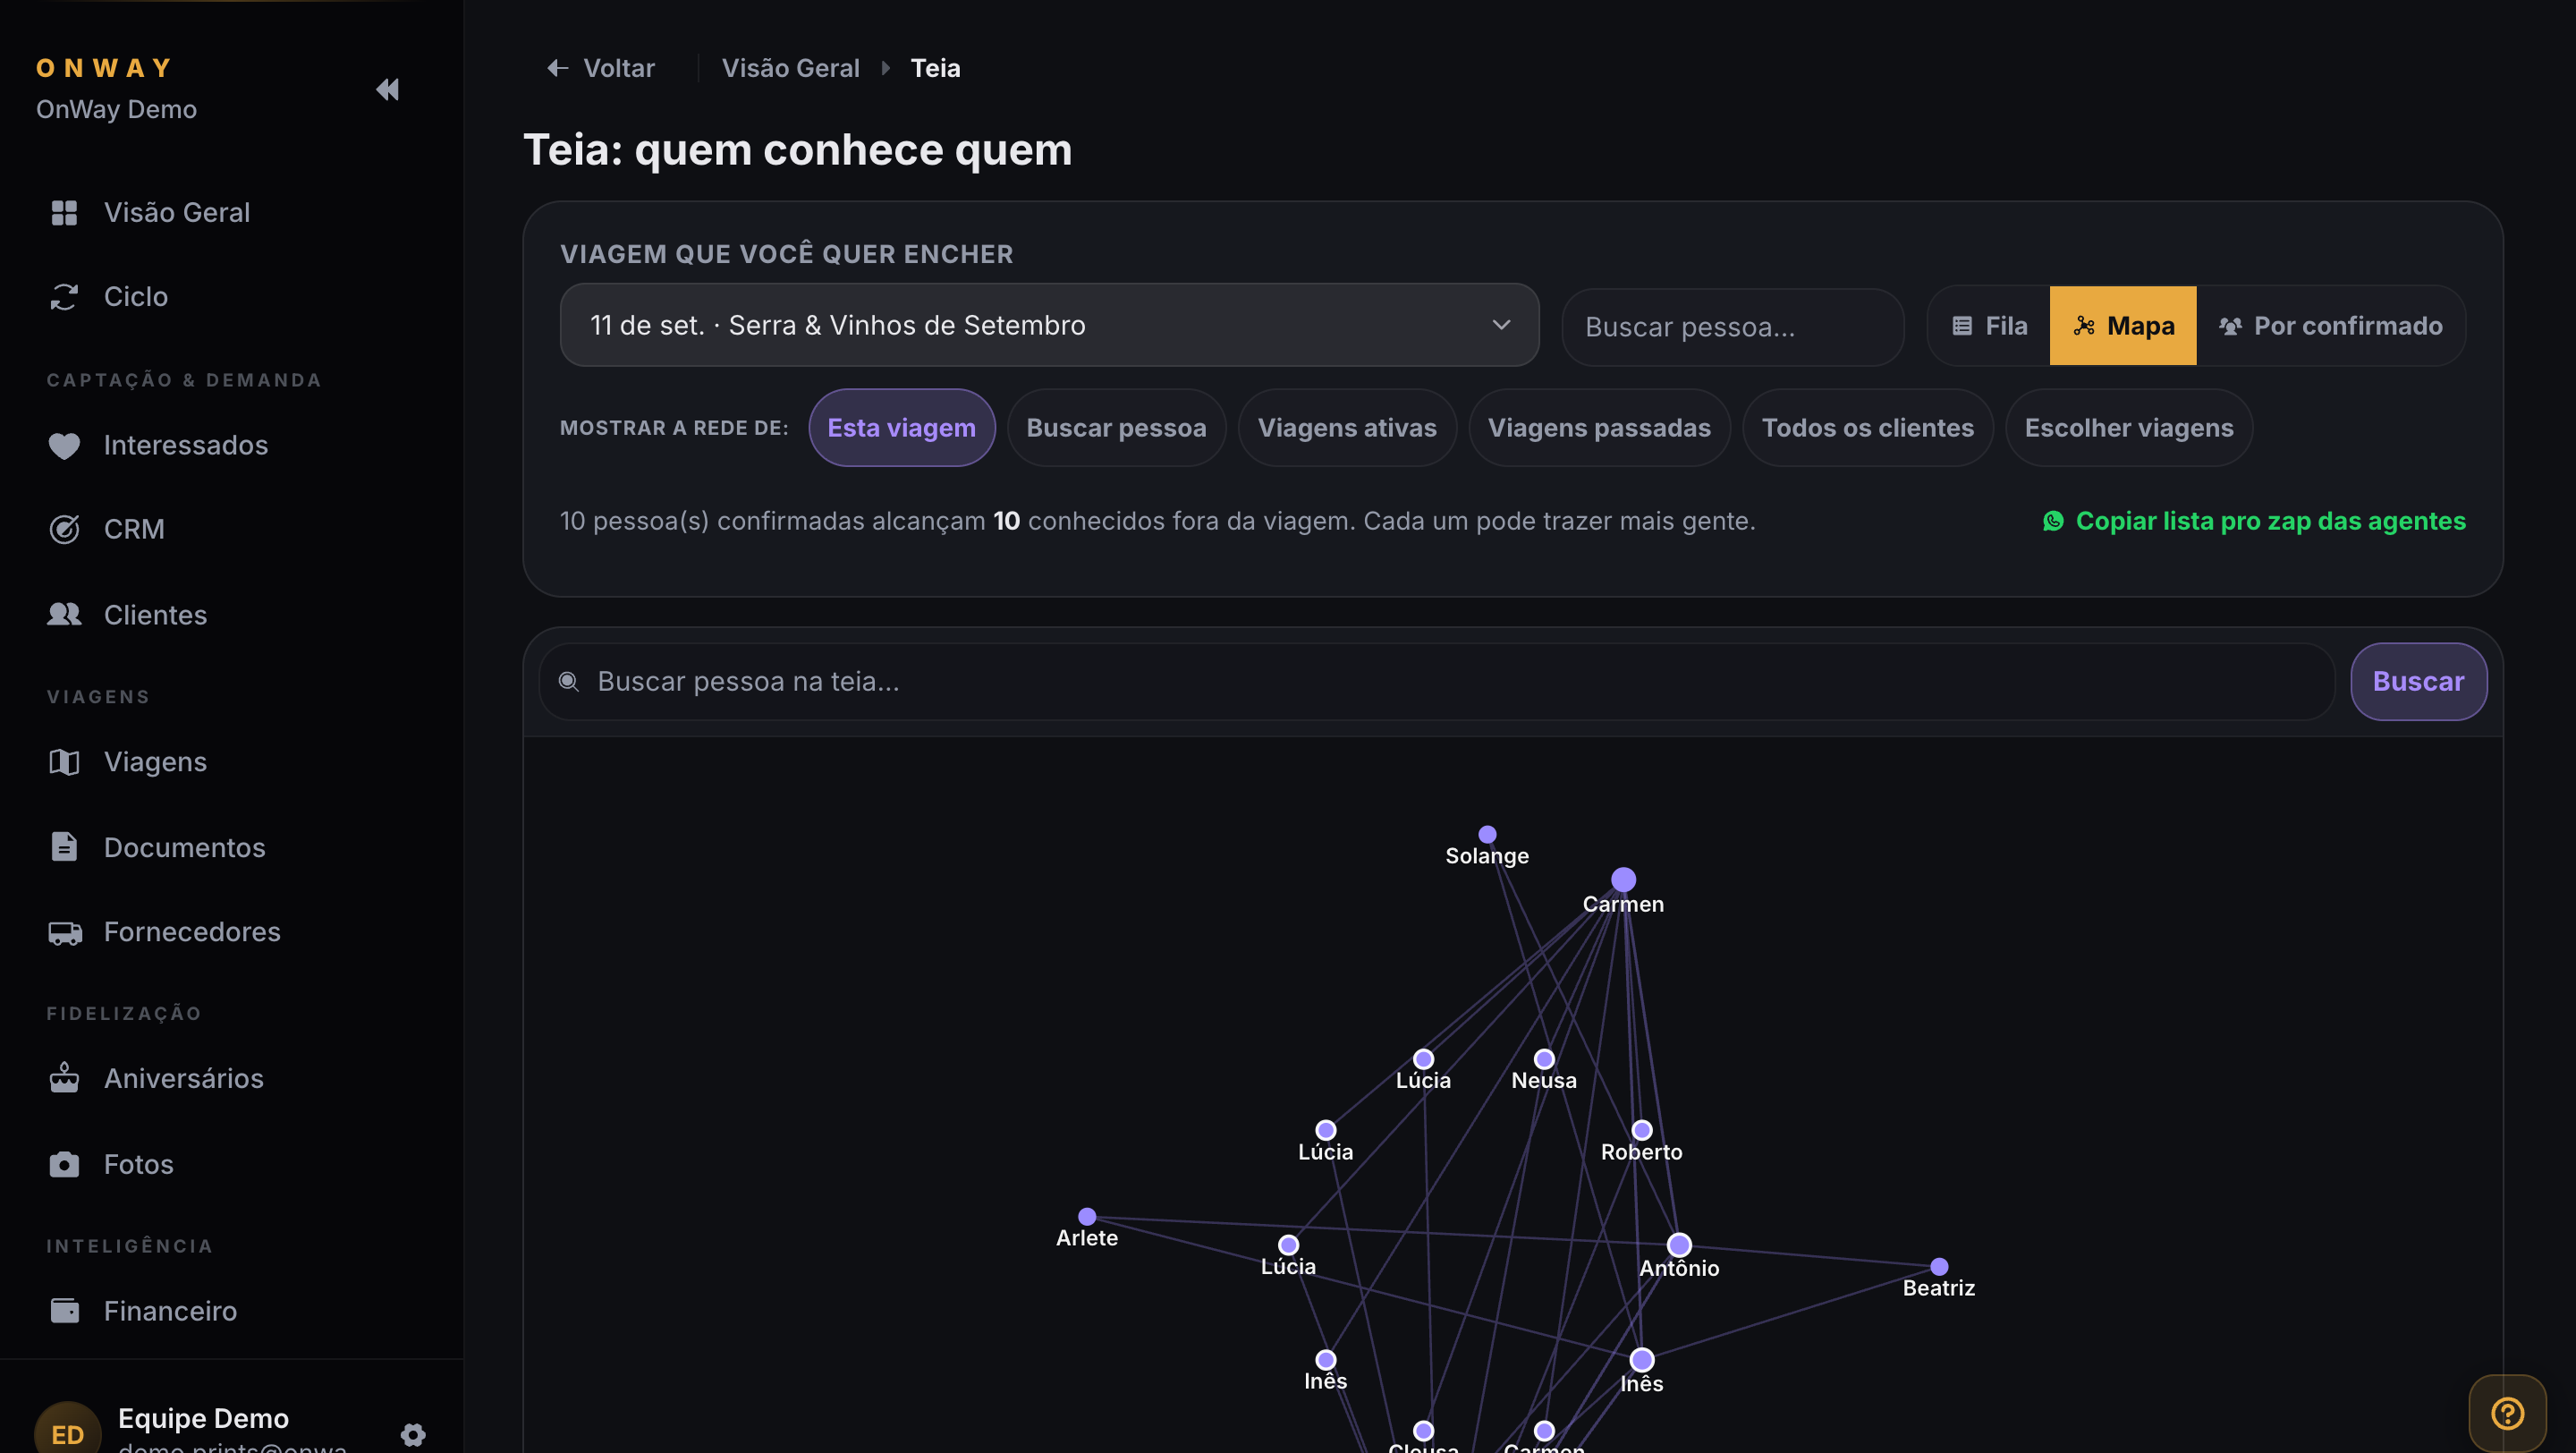Select the Viagens passadas filter
2576x1453 pixels.
pos(1599,428)
